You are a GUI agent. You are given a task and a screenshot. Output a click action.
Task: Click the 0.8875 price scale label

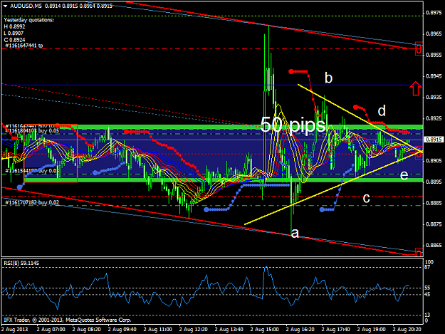[434, 224]
